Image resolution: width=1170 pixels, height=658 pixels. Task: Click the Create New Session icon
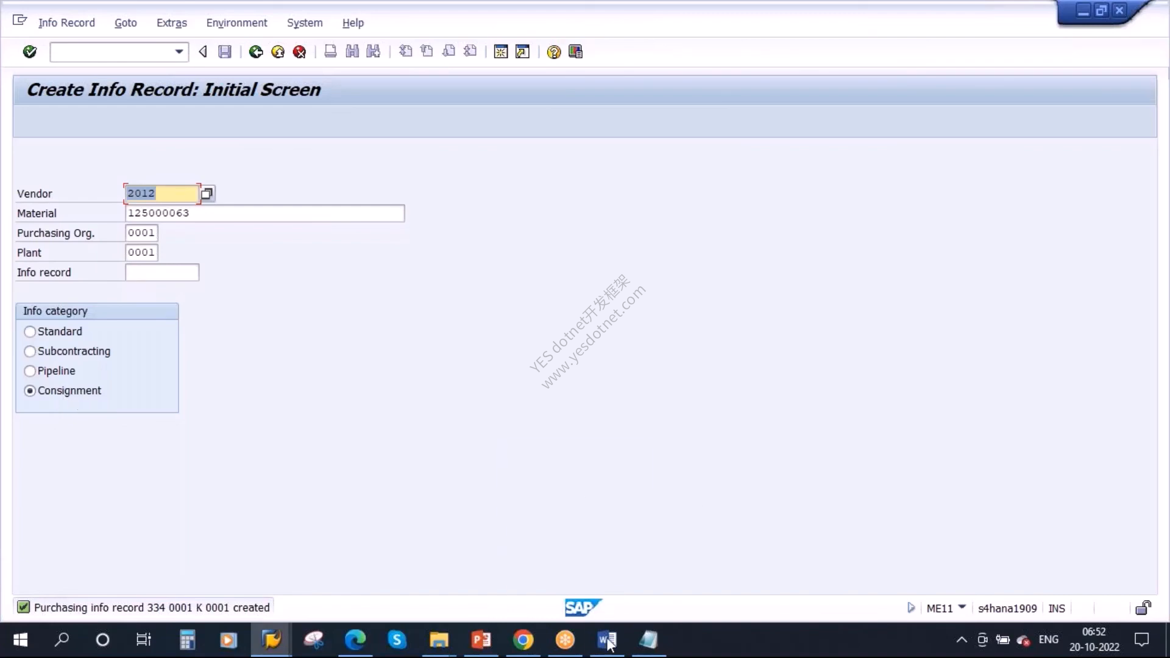tap(501, 52)
